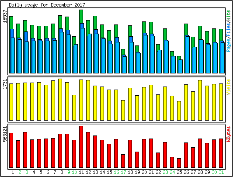Click the red KBytes bar for day 31

tap(221, 153)
